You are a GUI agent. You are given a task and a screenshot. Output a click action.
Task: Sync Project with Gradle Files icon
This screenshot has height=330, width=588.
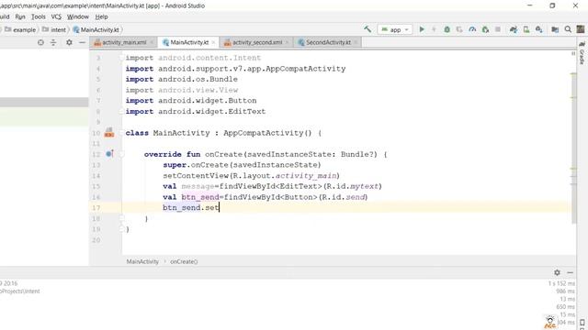514,29
